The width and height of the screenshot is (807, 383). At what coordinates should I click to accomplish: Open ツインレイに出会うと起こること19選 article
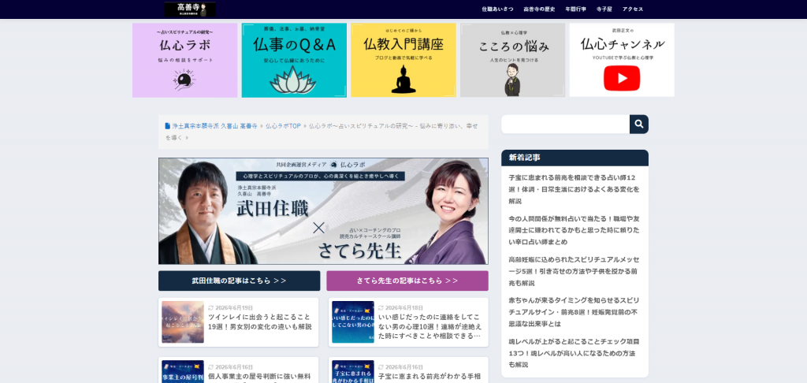coord(260,322)
